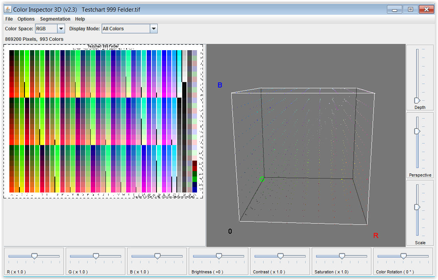438x280 pixels.
Task: Open the Help menu
Action: [x=80, y=19]
